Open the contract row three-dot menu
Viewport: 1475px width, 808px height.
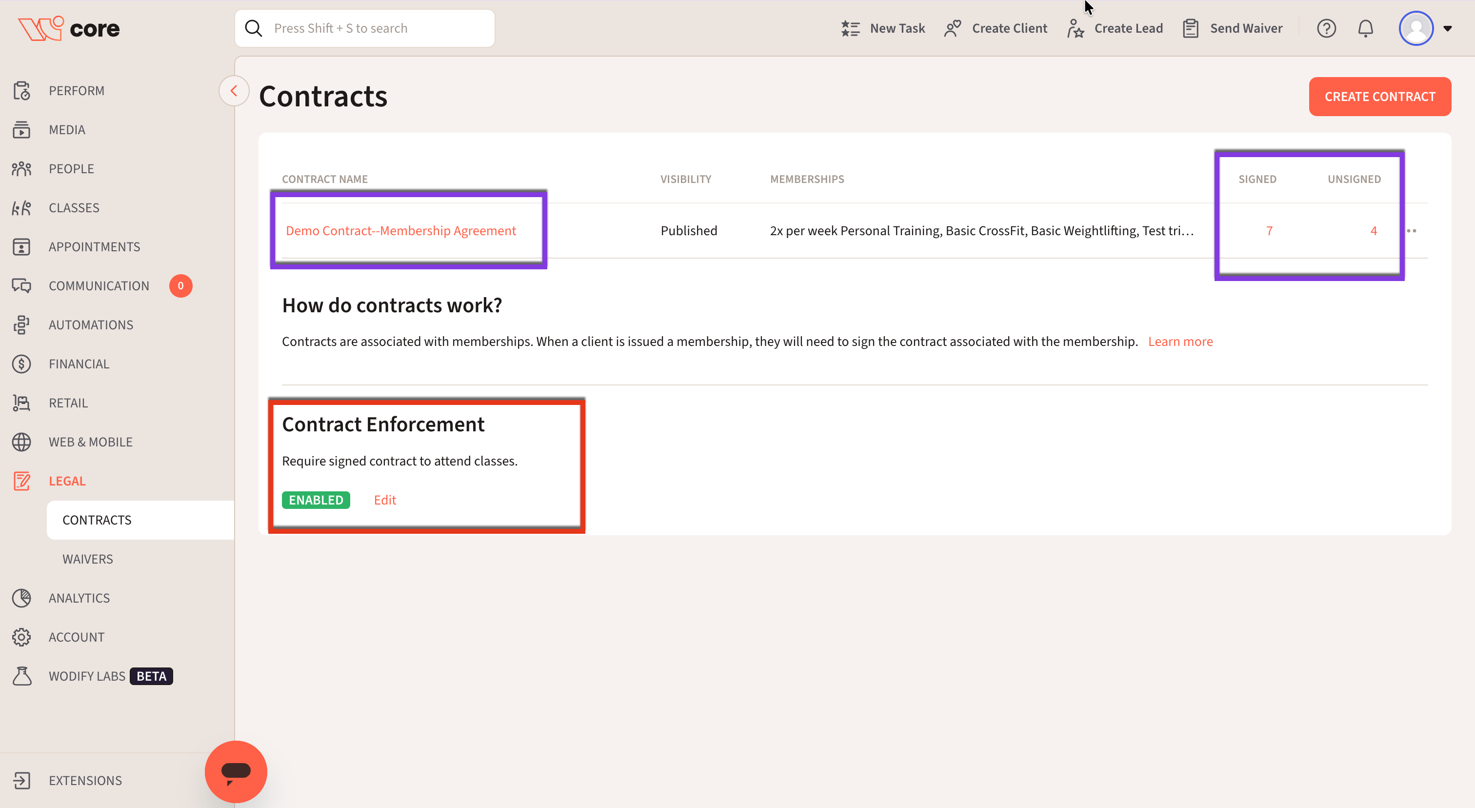[1412, 231]
